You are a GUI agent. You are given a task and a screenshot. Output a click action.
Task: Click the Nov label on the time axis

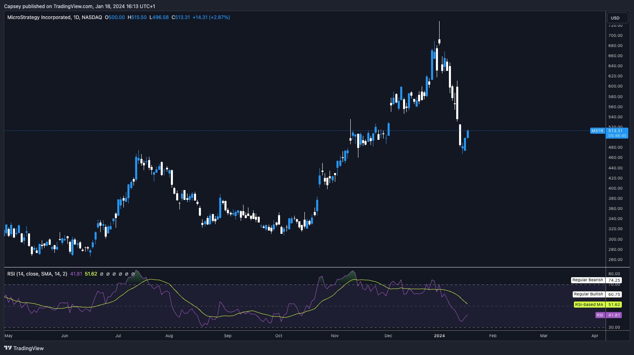tap(334, 336)
